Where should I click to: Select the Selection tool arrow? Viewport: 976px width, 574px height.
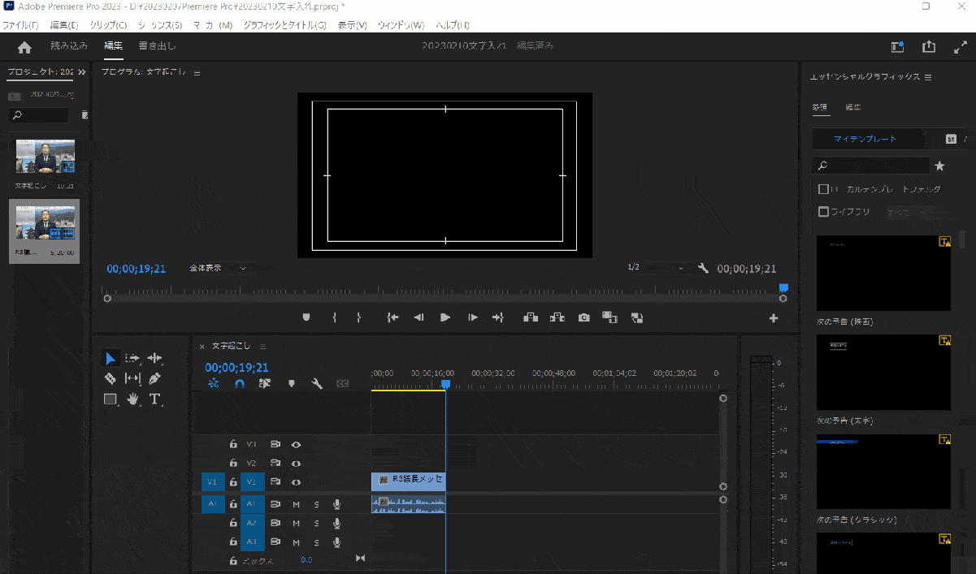[x=111, y=358]
